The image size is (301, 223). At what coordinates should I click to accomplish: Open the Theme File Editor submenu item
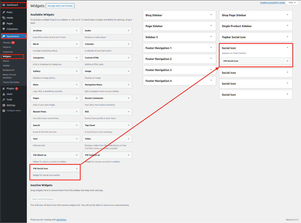pos(11,82)
